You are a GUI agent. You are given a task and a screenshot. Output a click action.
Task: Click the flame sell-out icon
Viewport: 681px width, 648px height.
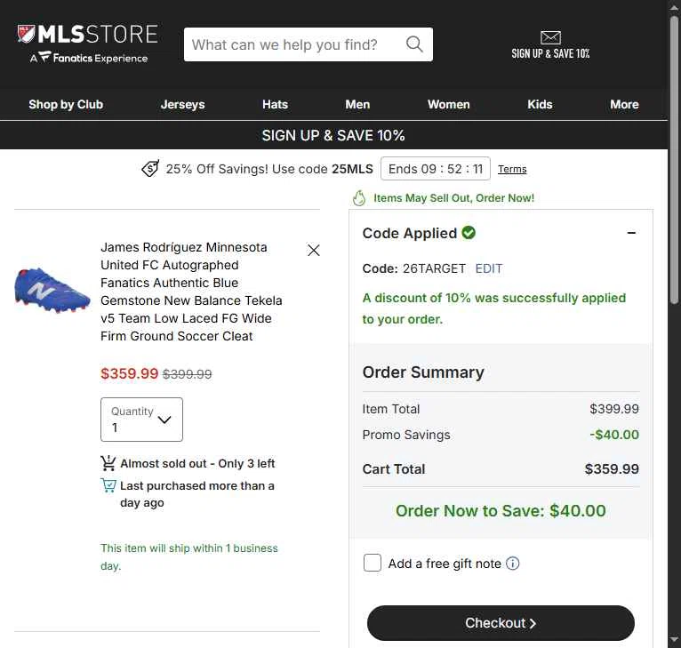pos(359,198)
